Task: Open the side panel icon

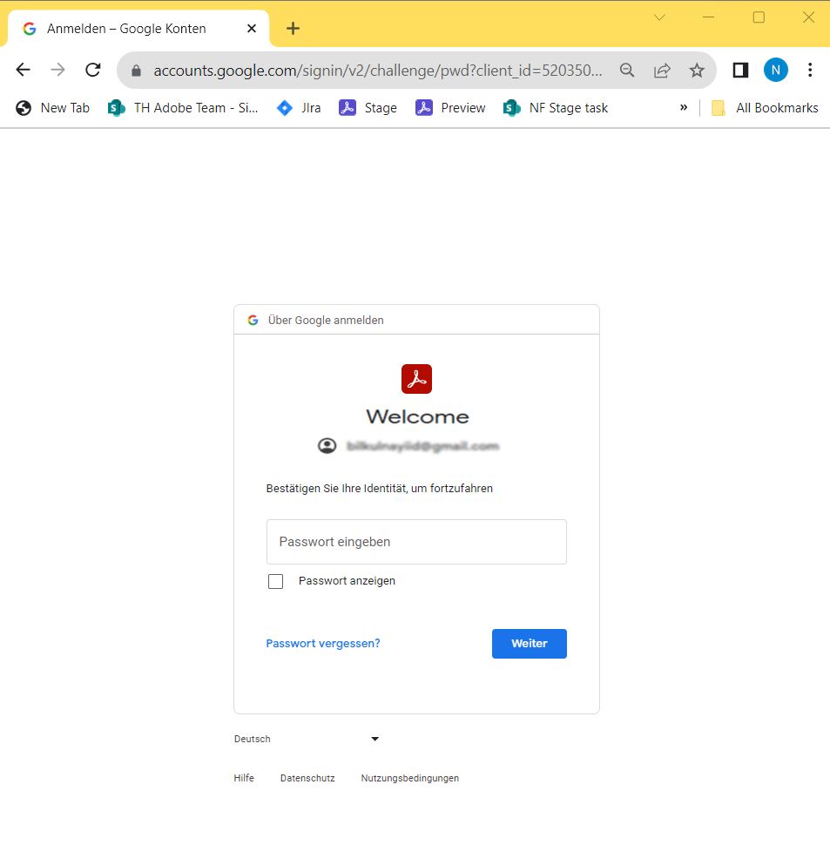Action: coord(741,70)
